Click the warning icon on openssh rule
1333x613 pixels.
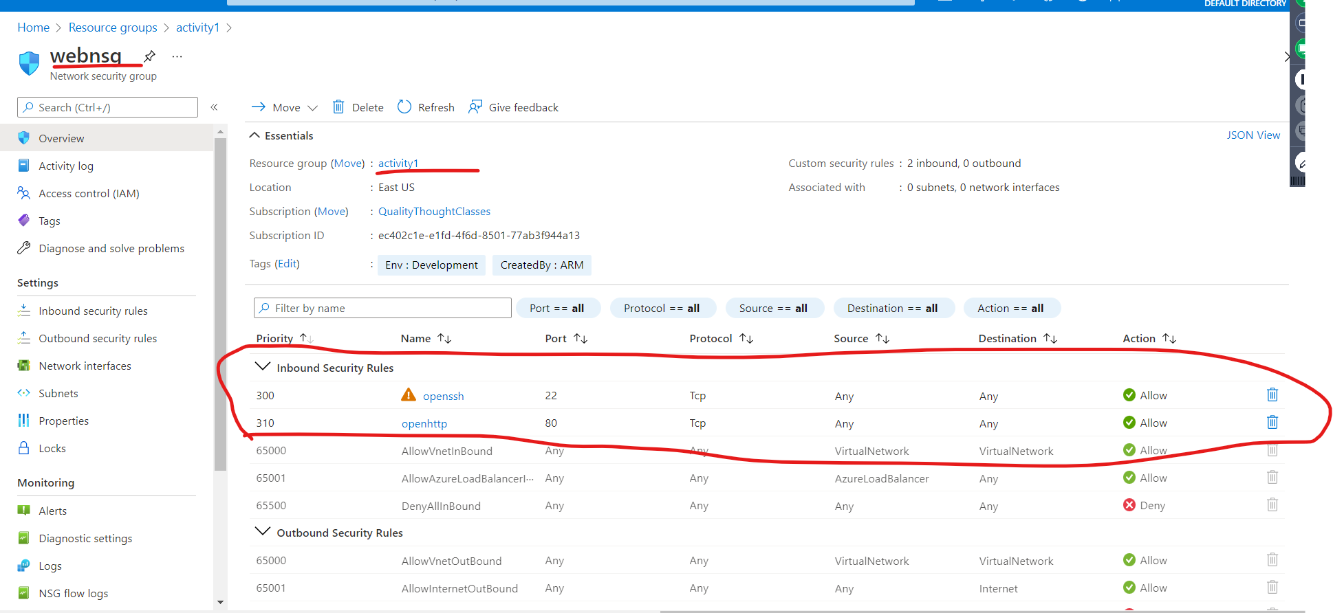click(409, 394)
